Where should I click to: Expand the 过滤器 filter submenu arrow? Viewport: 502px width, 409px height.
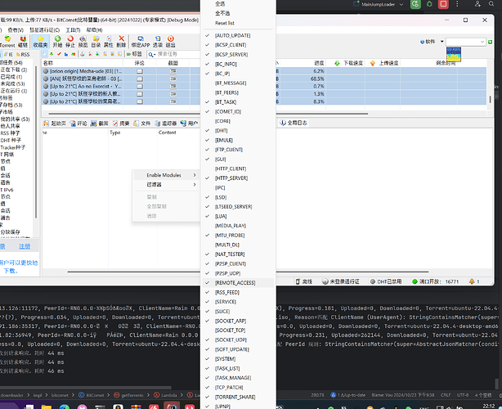point(195,185)
